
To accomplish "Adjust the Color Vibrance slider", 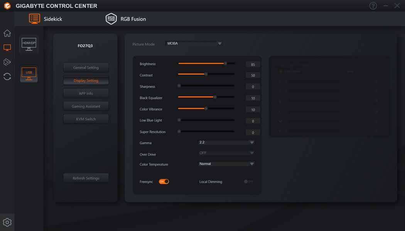I will [x=206, y=109].
